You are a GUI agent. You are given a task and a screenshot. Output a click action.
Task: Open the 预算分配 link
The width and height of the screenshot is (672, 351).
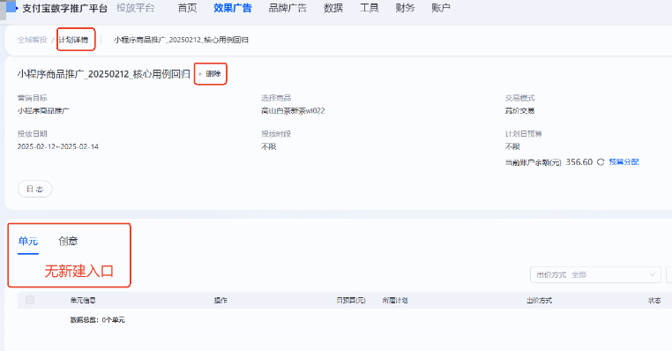(623, 162)
